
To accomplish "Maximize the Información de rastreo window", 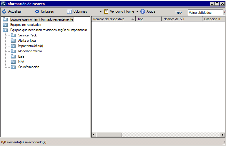I will (217, 4).
